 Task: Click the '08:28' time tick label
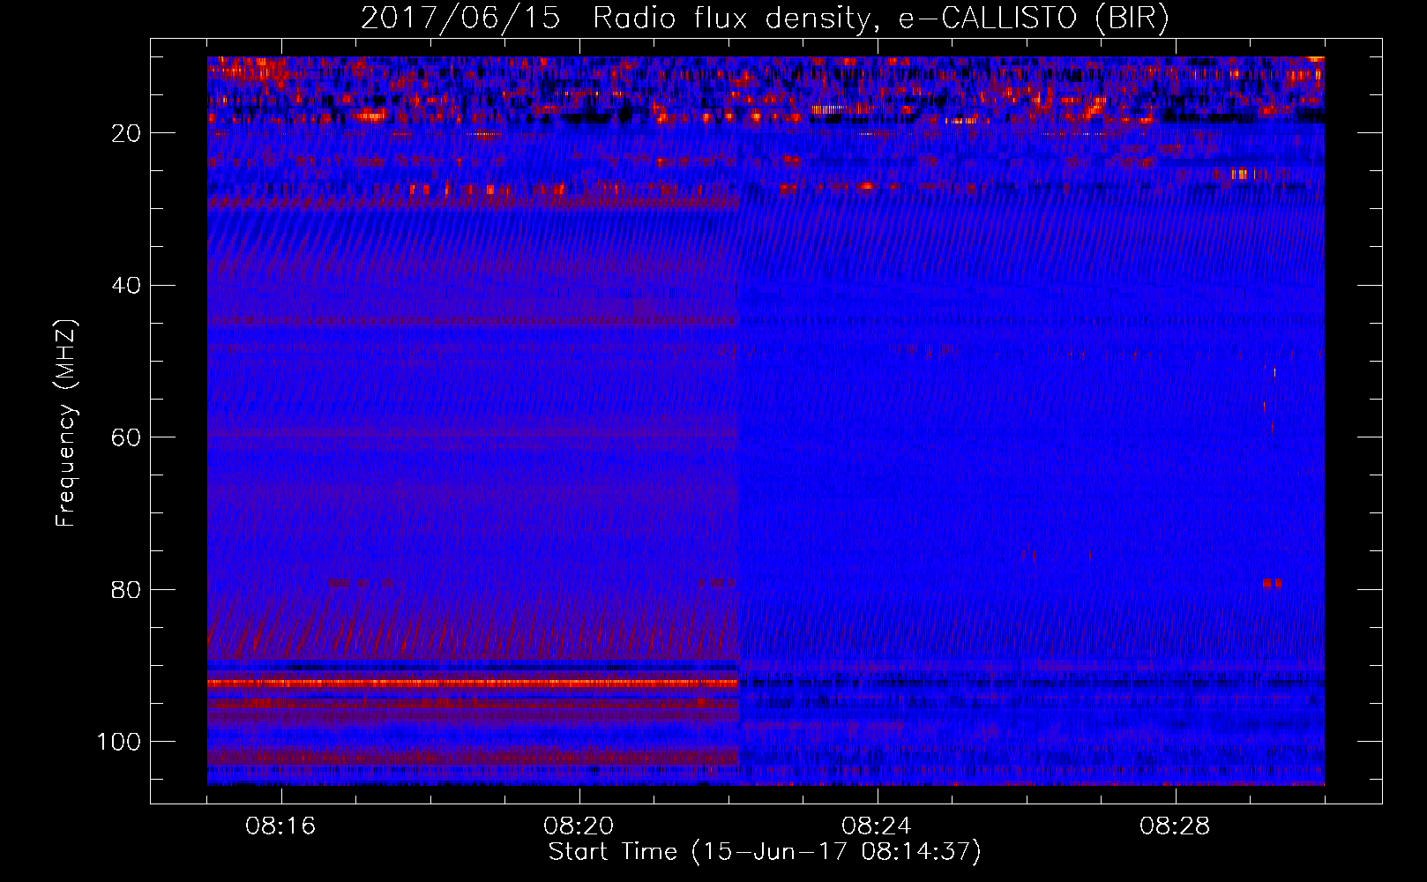1175,826
